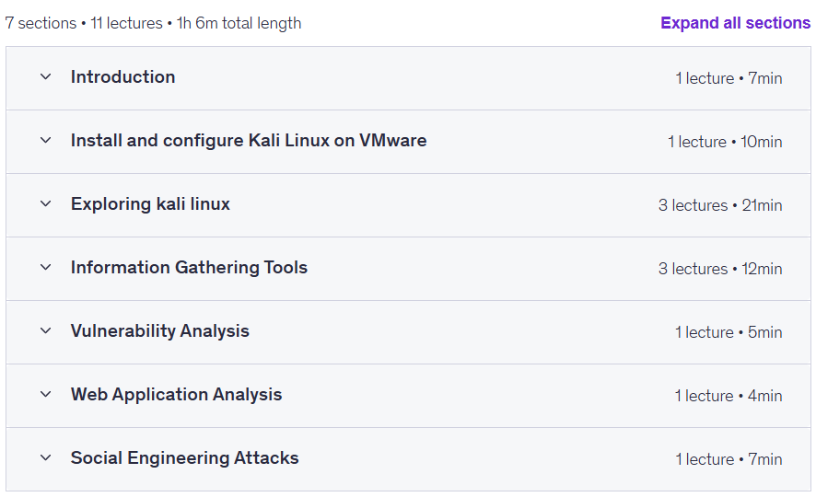The width and height of the screenshot is (816, 497).
Task: Click the 1 lecture • 5min label
Action: click(729, 332)
